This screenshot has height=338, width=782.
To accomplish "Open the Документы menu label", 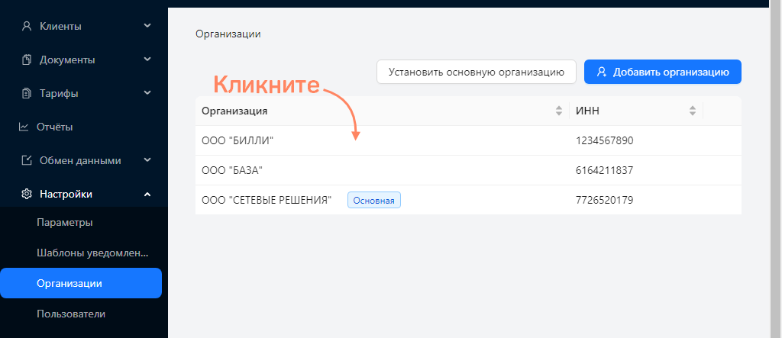I will coord(67,60).
